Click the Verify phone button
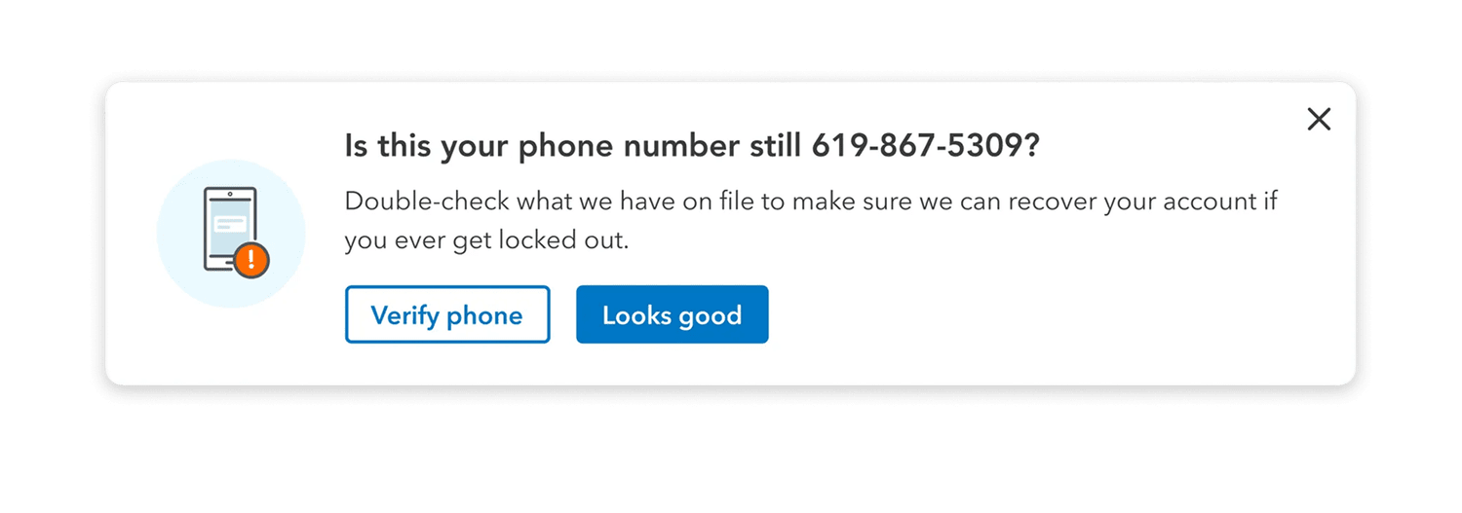The height and width of the screenshot is (513, 1462). 447,314
